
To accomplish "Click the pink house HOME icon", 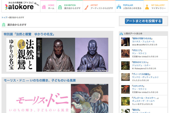I will pyautogui.click(x=44, y=7).
